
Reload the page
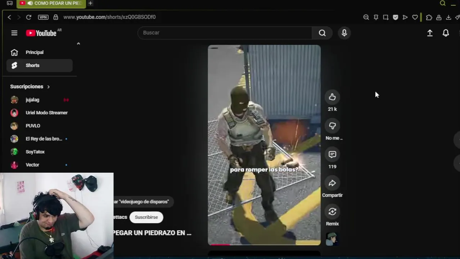coord(29,17)
